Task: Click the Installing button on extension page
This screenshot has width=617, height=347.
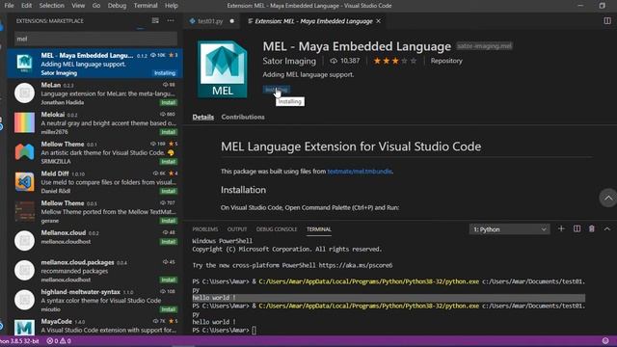Action: coord(277,90)
